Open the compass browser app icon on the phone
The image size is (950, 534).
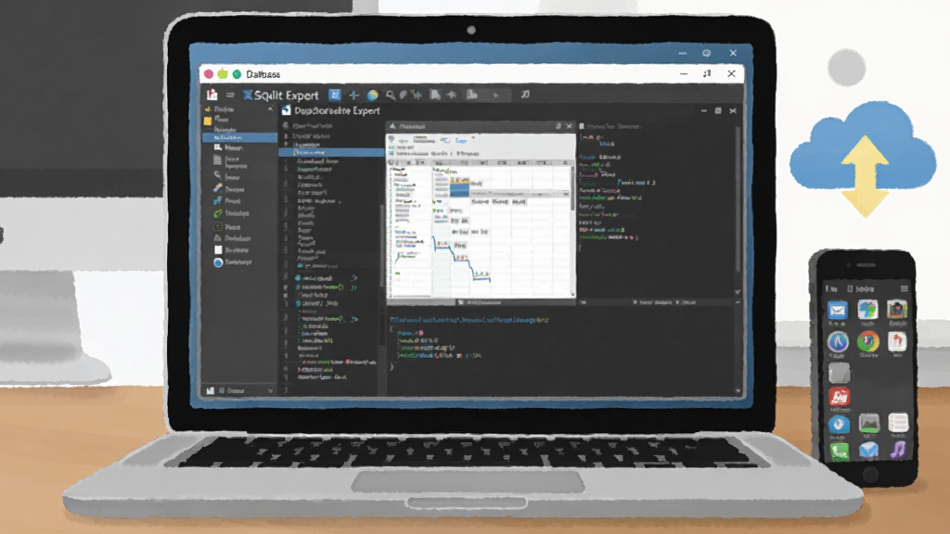tap(838, 342)
